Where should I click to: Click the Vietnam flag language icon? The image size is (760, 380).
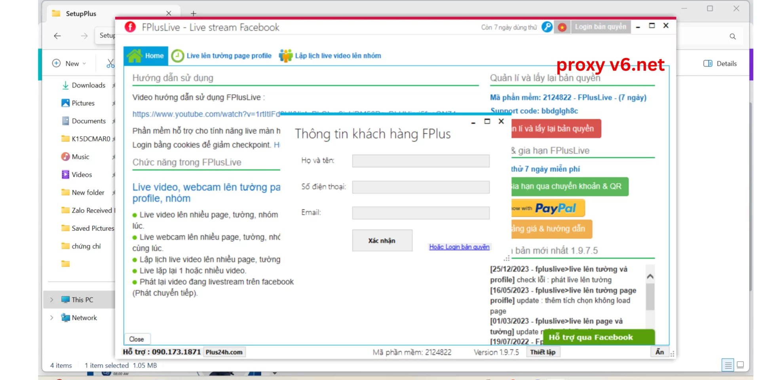click(x=562, y=27)
